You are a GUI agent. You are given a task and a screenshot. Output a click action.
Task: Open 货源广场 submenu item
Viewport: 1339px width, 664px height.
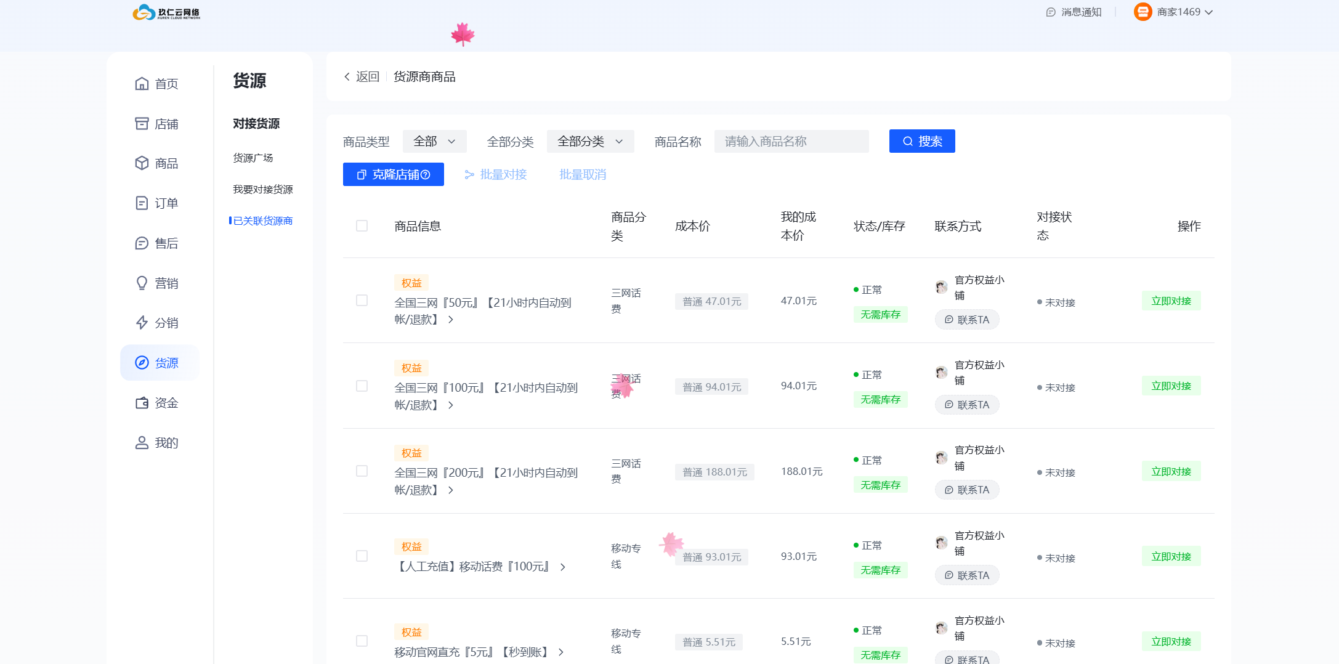pos(253,158)
